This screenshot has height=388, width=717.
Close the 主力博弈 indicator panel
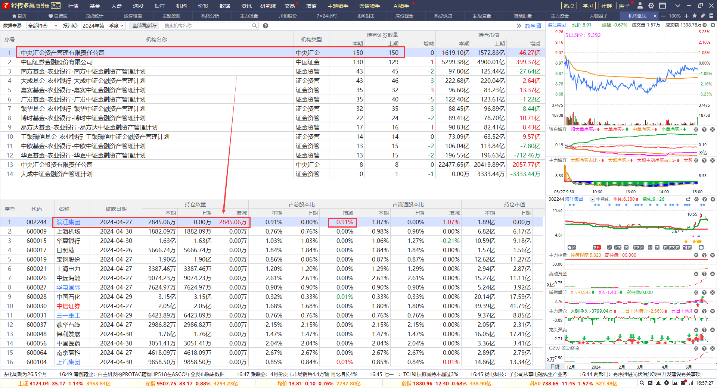point(713,160)
